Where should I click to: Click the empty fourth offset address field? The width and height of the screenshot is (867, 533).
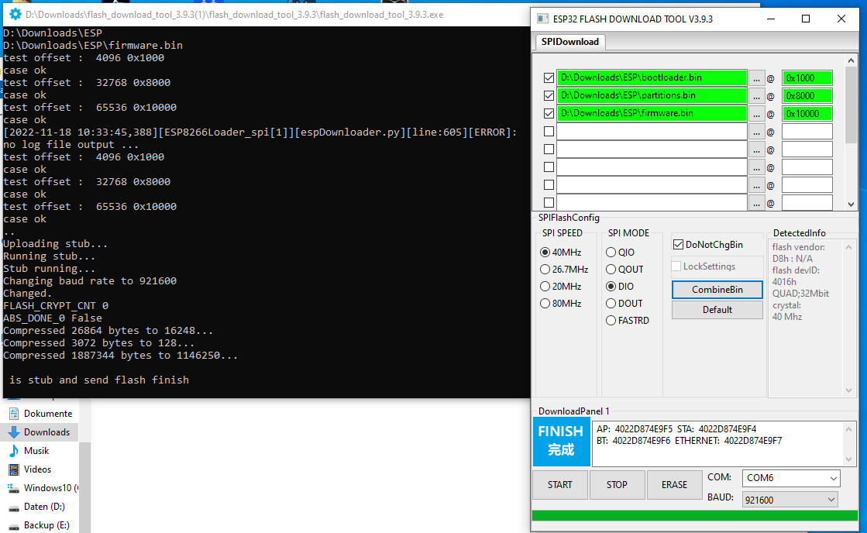pyautogui.click(x=807, y=132)
